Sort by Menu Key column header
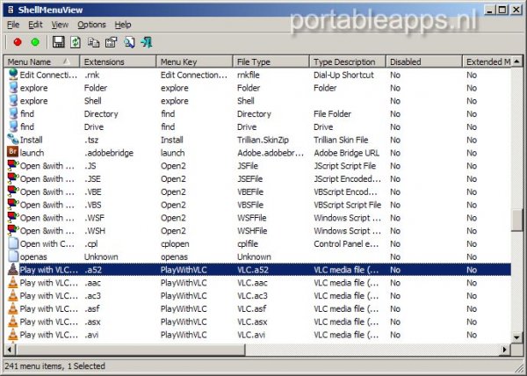The height and width of the screenshot is (376, 527). (195, 61)
